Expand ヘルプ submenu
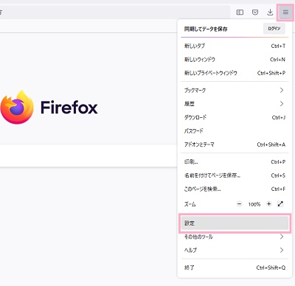 pos(235,251)
